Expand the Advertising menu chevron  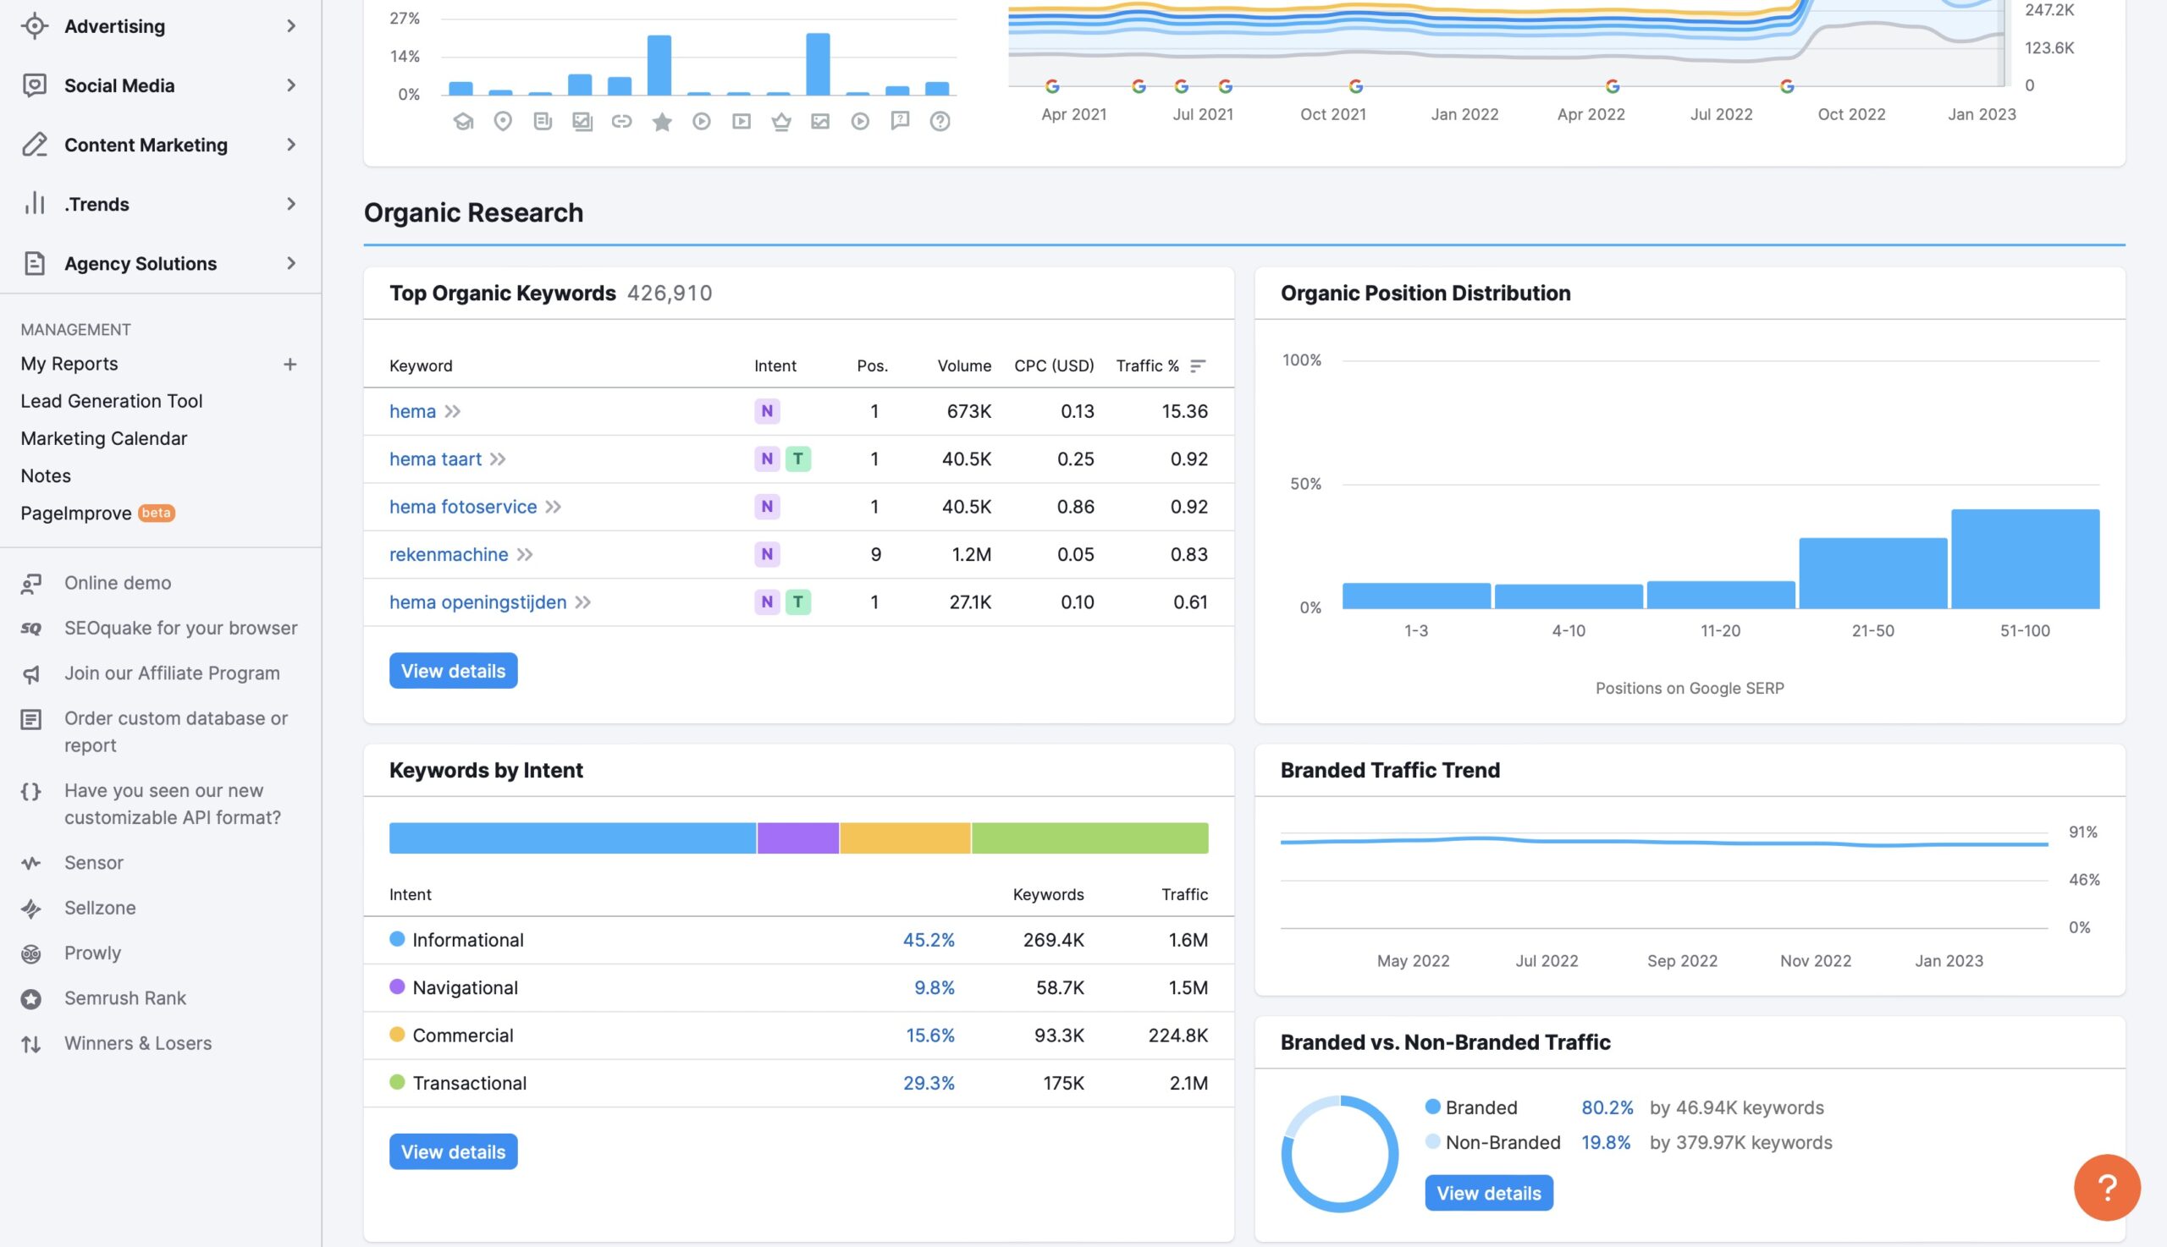click(291, 25)
